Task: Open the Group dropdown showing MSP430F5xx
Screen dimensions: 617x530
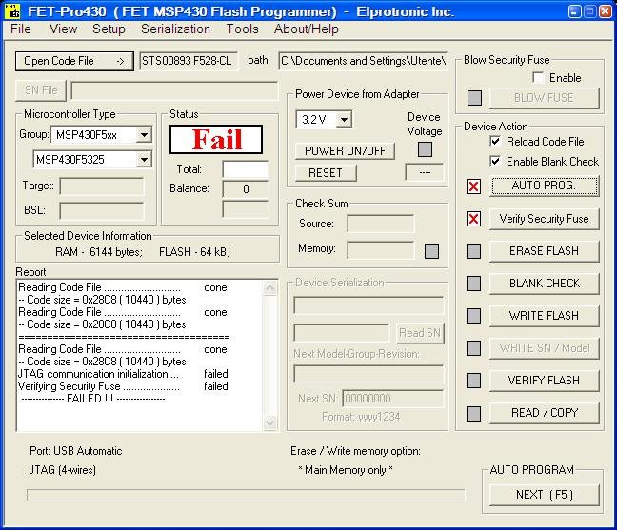Action: coord(144,135)
